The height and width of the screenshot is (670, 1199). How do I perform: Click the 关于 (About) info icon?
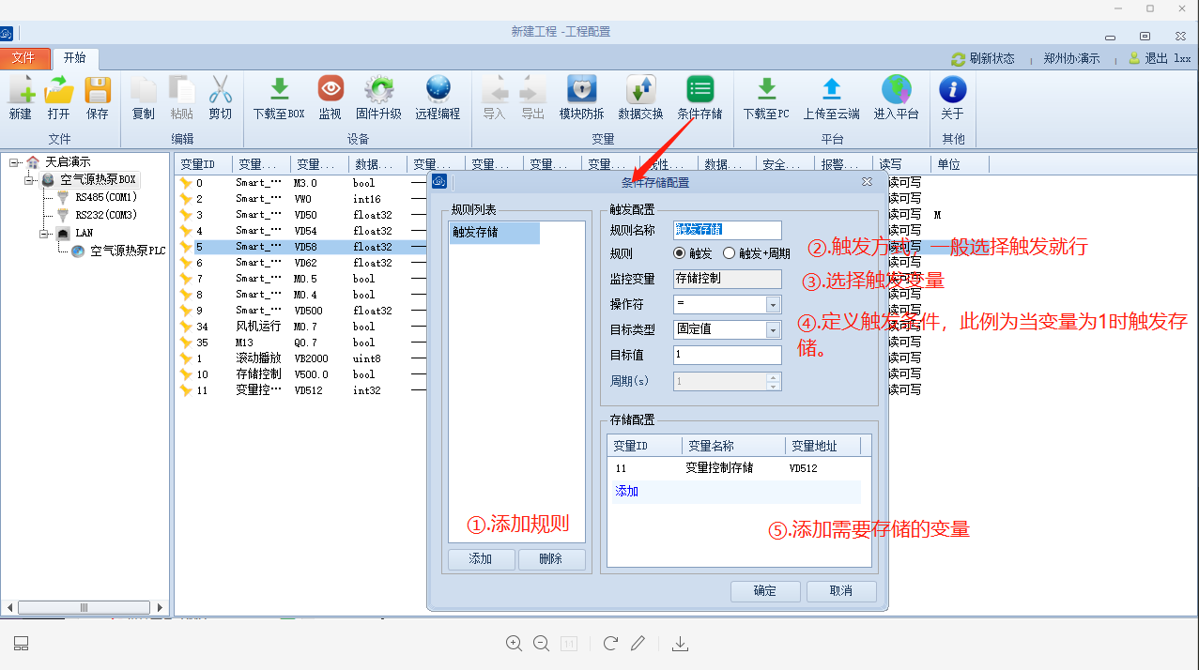coord(953,90)
